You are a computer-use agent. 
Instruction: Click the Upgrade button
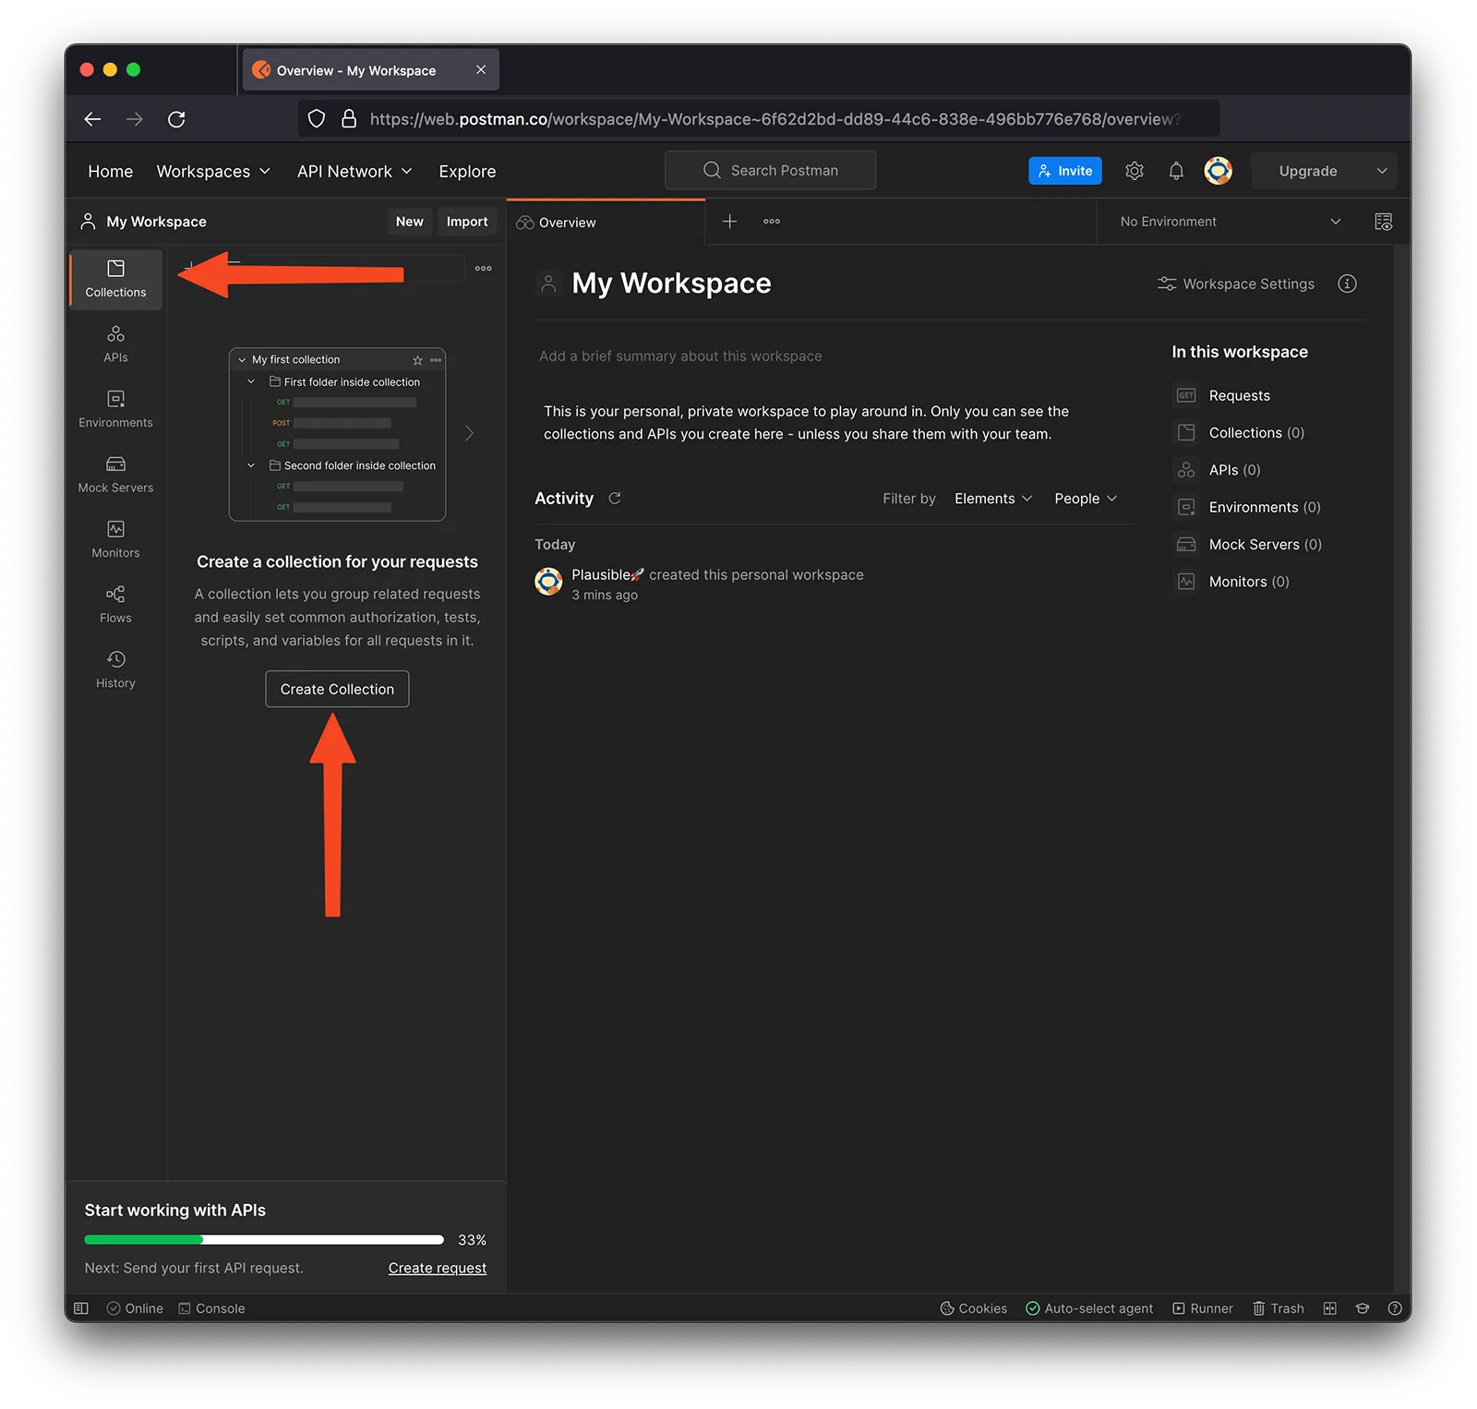1308,171
